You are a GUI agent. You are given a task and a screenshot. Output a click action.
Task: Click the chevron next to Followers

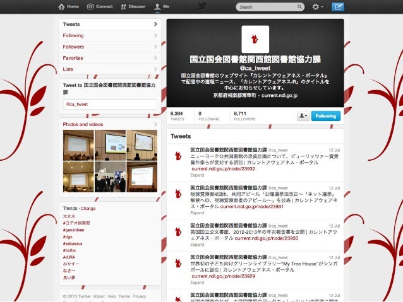(155, 47)
